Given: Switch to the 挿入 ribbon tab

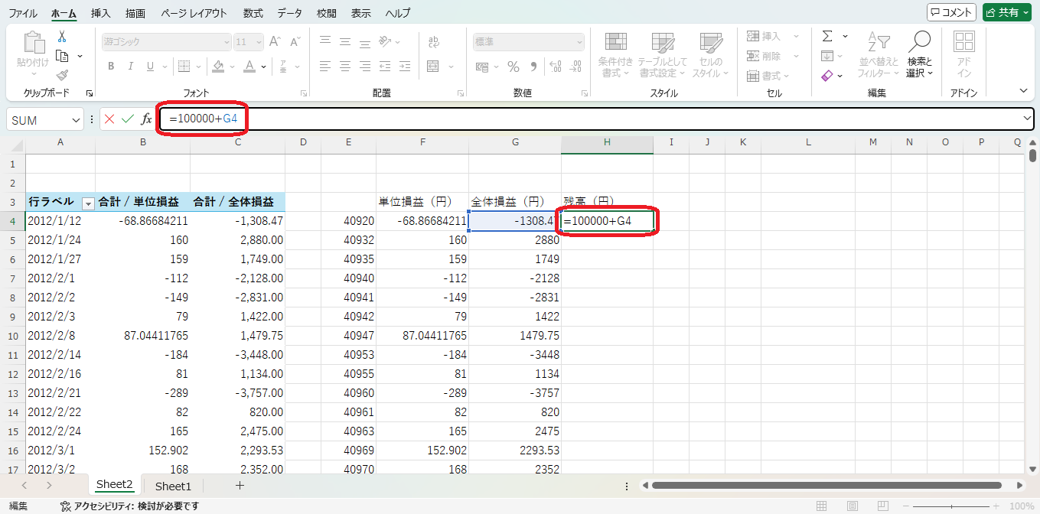Looking at the screenshot, I should (x=100, y=13).
